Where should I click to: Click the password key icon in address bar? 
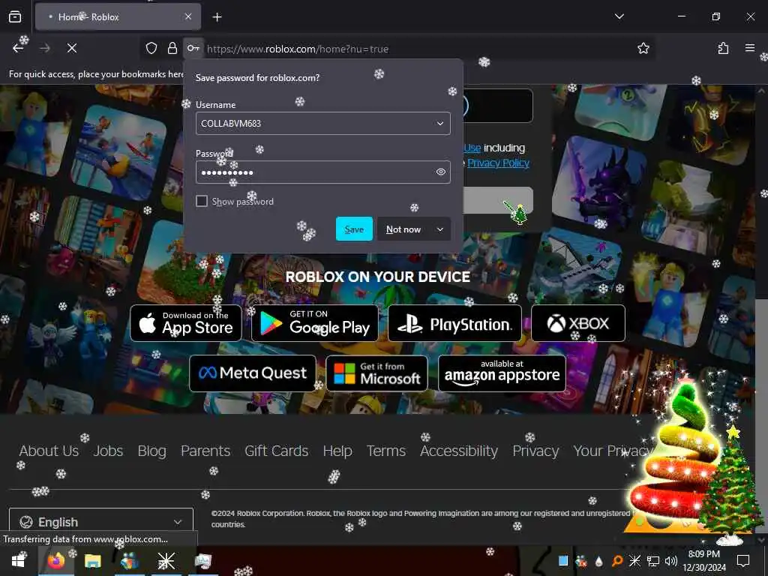(193, 48)
